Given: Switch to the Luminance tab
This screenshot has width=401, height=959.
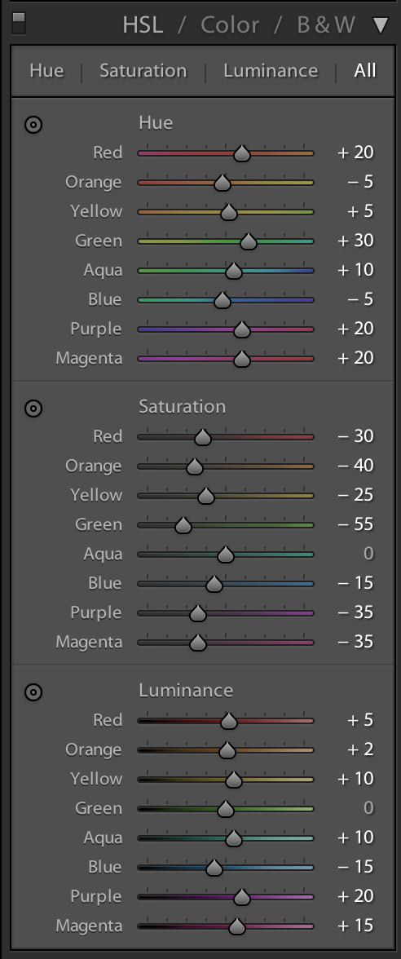Looking at the screenshot, I should pyautogui.click(x=271, y=70).
